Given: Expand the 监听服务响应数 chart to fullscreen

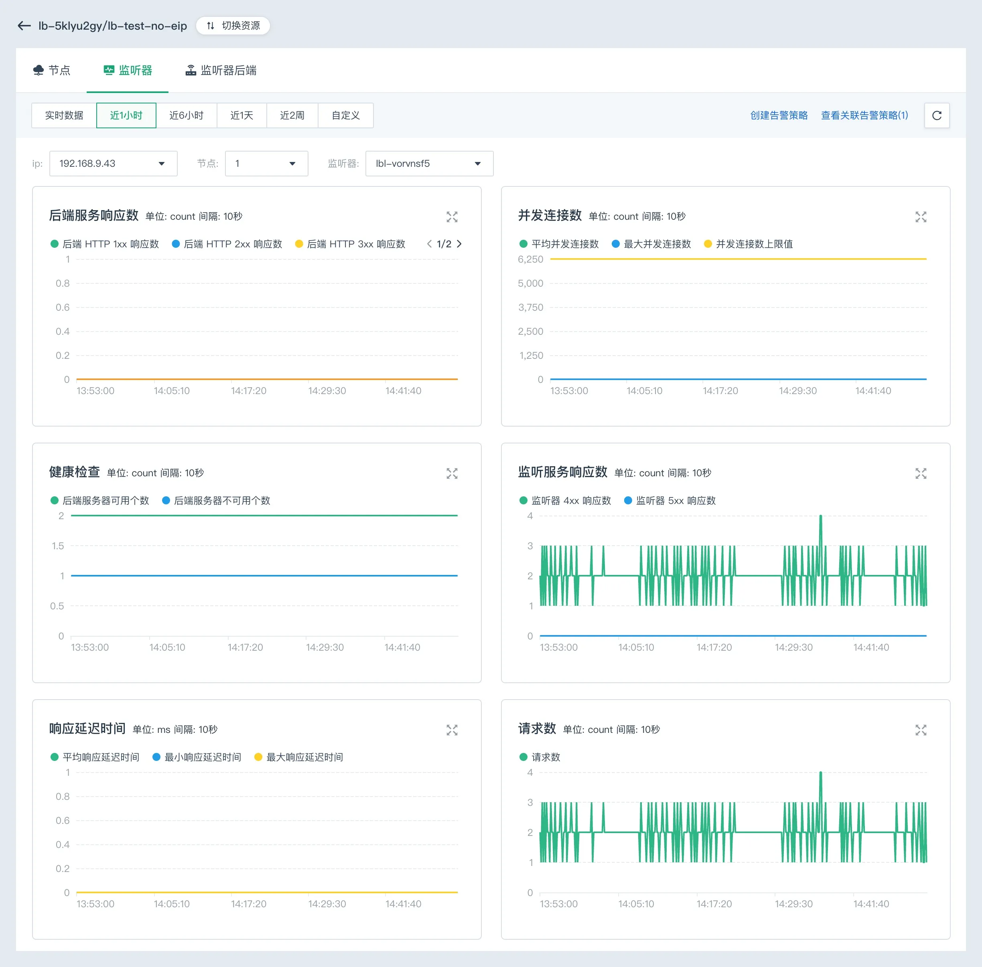Looking at the screenshot, I should [921, 473].
